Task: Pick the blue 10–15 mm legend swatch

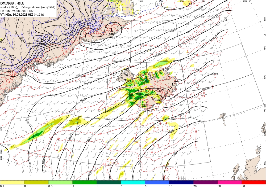Action: (x=157, y=182)
